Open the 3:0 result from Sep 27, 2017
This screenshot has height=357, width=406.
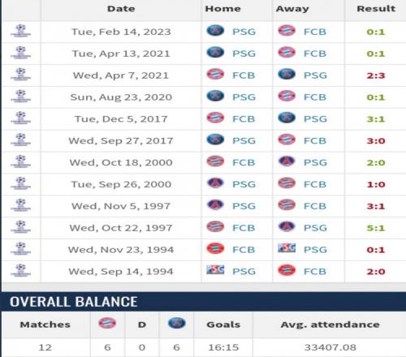pos(376,141)
